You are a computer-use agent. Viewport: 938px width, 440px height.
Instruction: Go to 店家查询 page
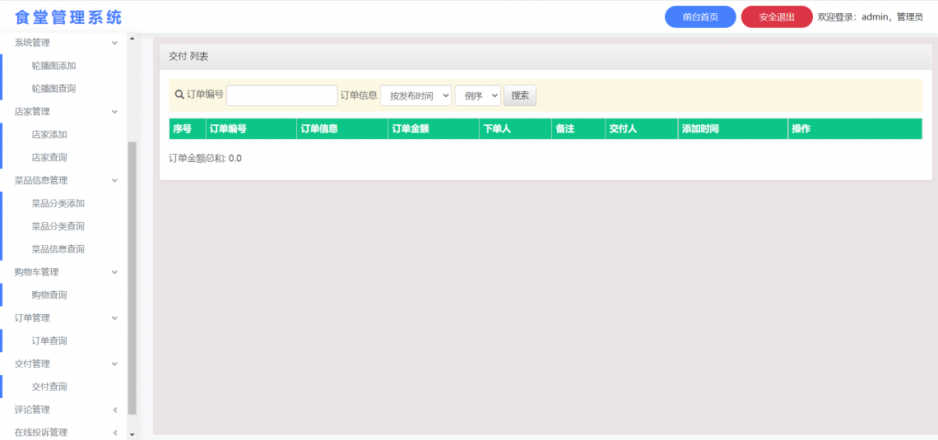(49, 157)
